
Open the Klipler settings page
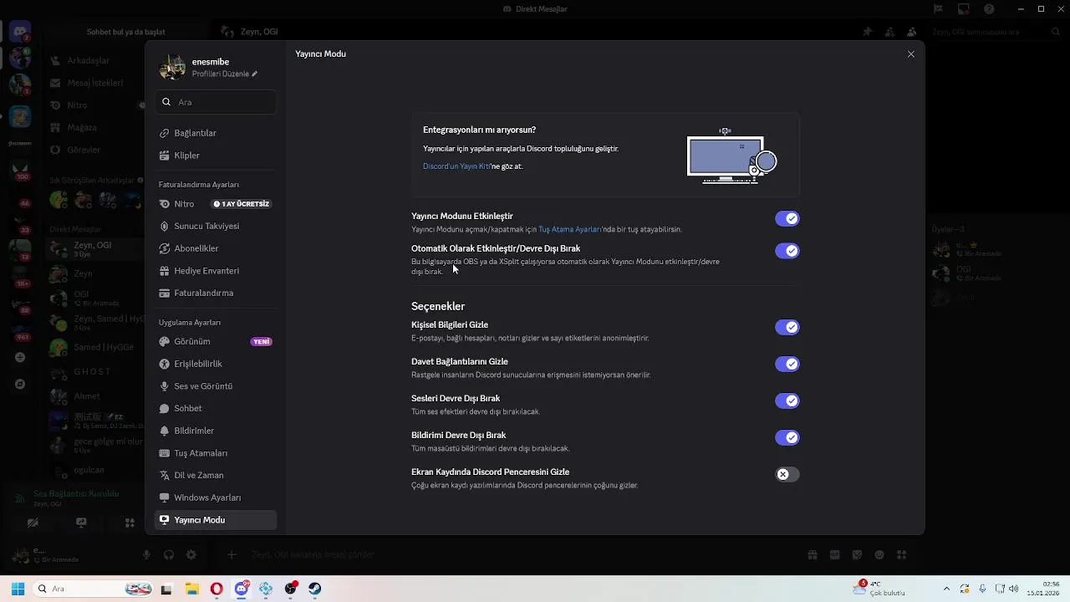[216, 156]
